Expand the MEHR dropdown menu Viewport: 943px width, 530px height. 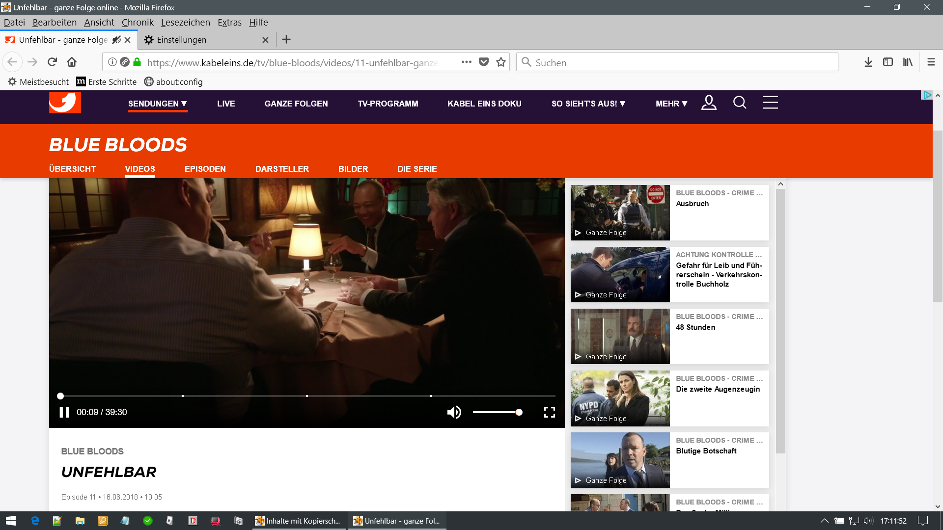click(671, 104)
